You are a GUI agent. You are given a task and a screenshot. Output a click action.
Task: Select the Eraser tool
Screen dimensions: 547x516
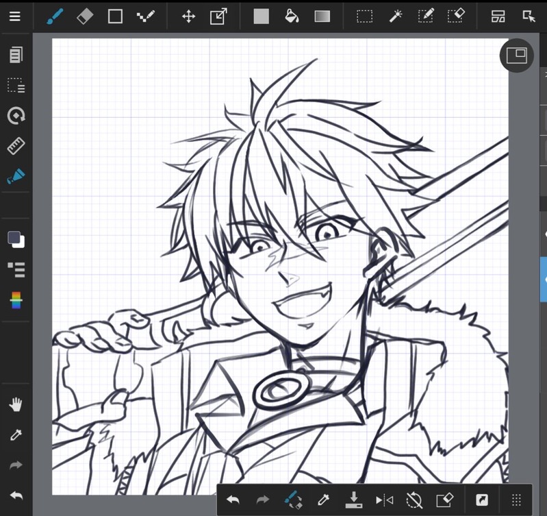85,16
